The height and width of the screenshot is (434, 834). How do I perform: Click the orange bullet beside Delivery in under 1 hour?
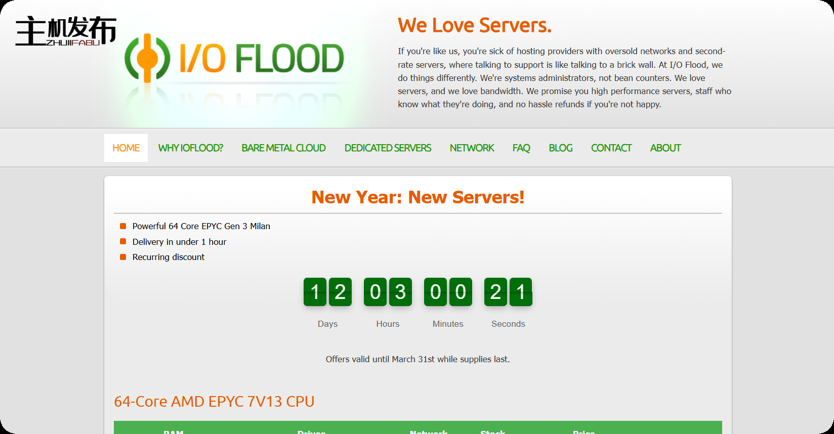(123, 242)
